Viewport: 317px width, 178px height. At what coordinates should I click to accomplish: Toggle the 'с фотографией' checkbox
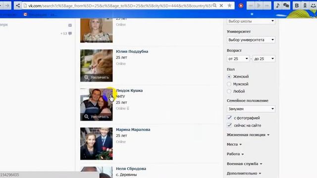229,118
